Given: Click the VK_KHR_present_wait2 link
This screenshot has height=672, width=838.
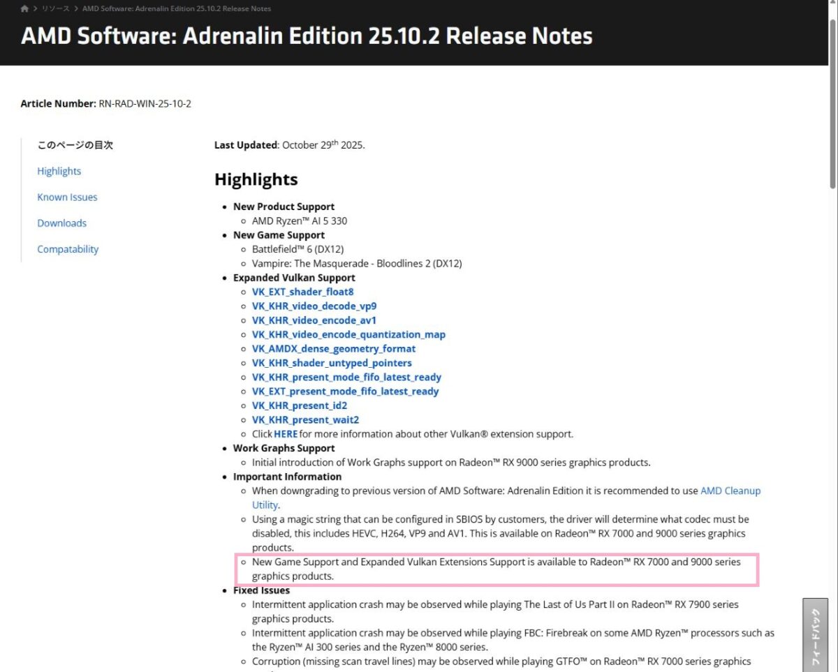Looking at the screenshot, I should click(305, 419).
